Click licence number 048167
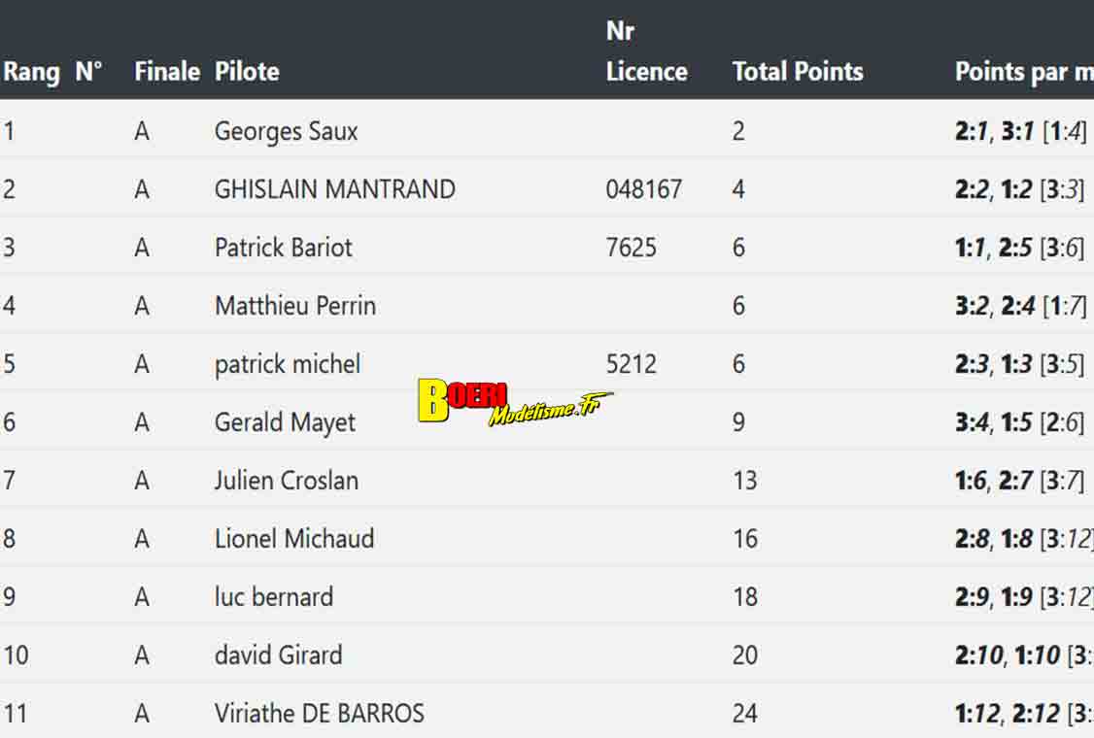 point(643,189)
